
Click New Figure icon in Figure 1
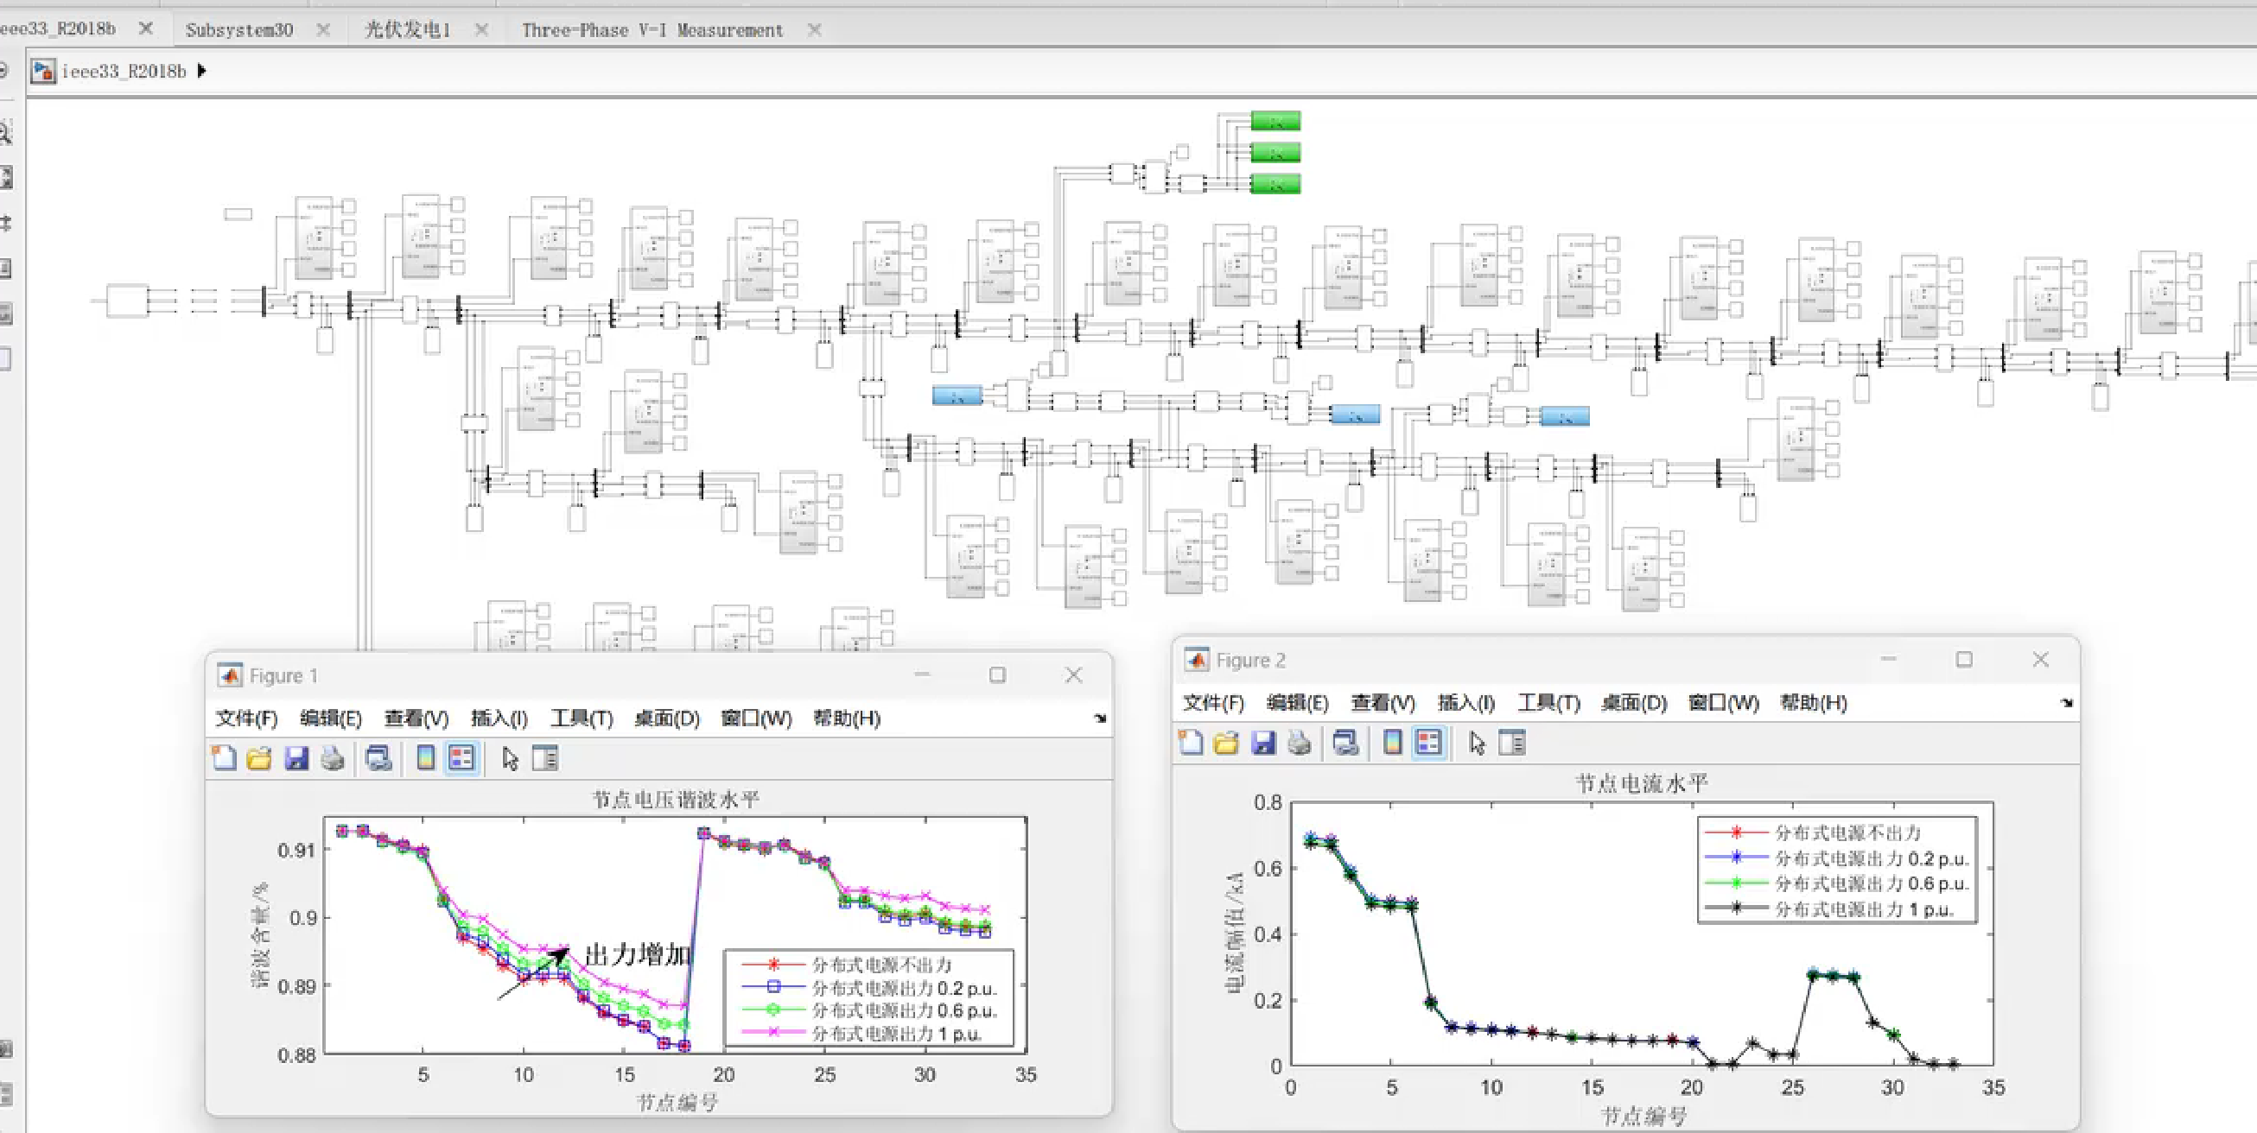225,758
